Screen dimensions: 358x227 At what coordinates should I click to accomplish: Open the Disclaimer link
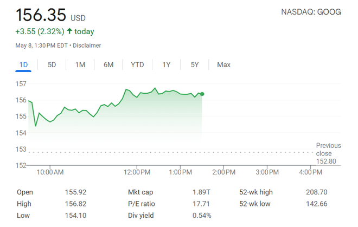tap(87, 46)
